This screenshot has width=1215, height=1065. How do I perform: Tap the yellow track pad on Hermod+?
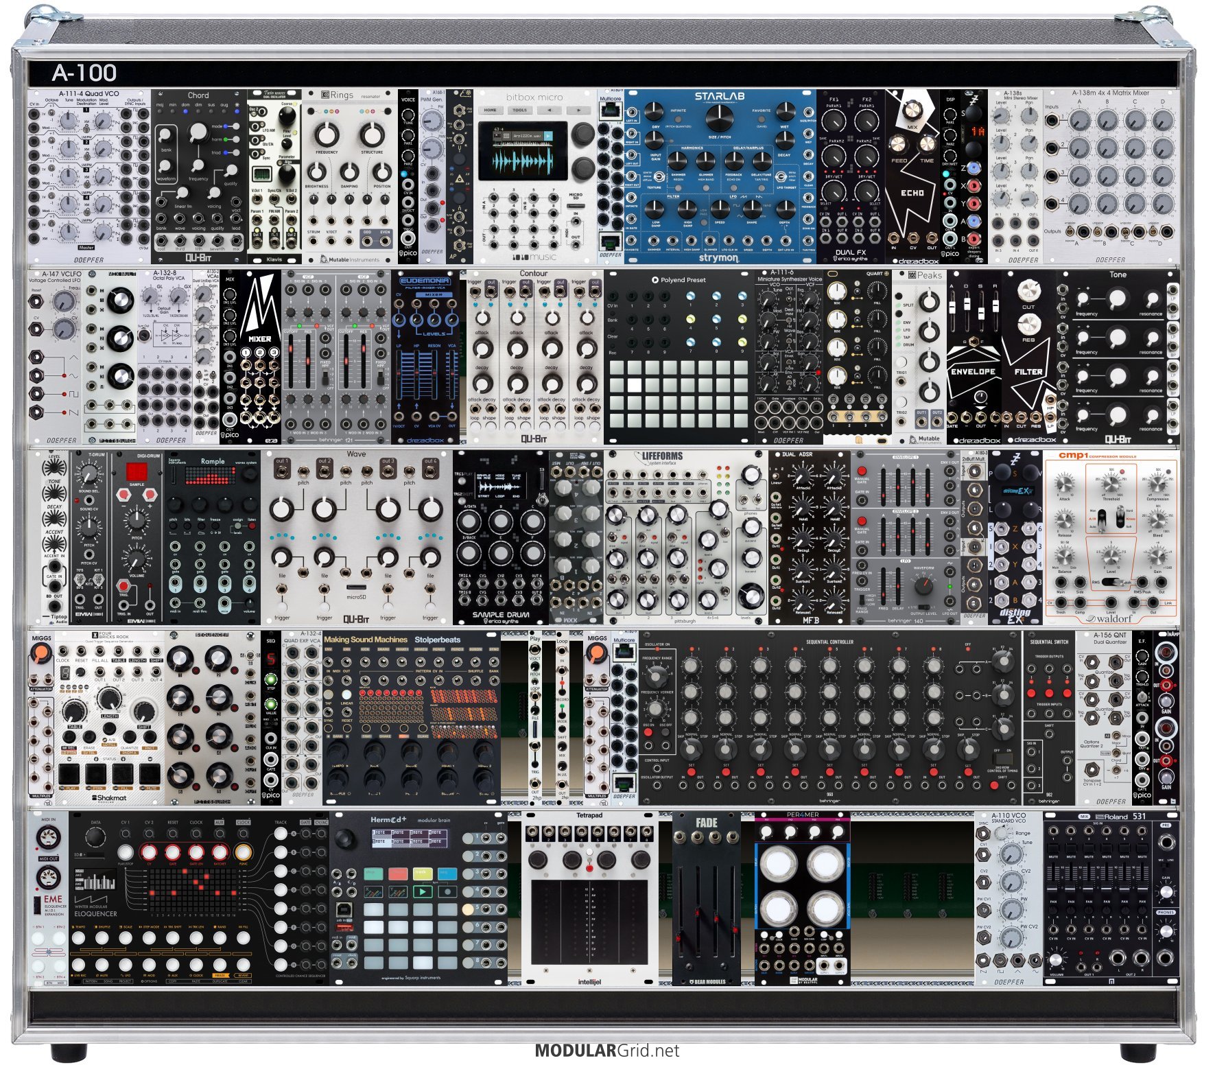point(423,874)
